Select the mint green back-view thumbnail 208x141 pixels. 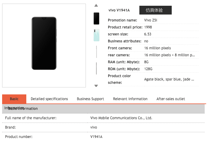coord(96,35)
